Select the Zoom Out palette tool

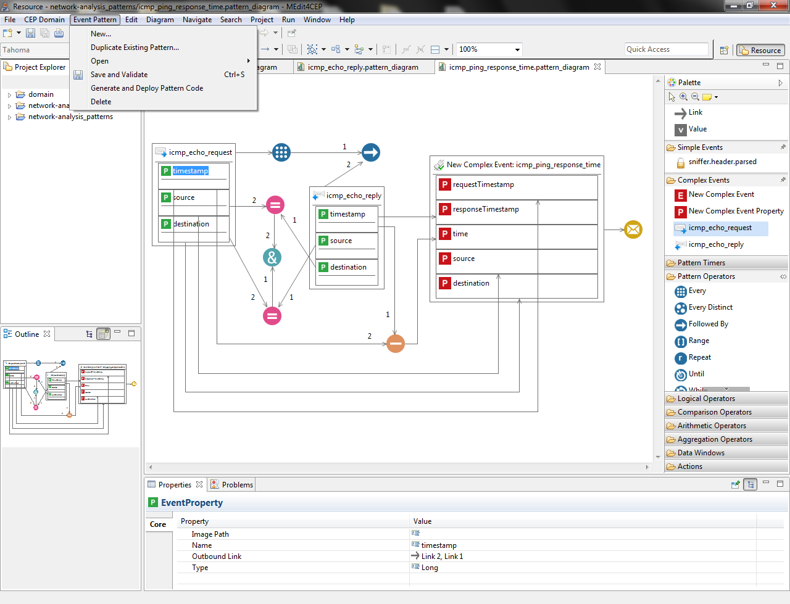tap(695, 97)
